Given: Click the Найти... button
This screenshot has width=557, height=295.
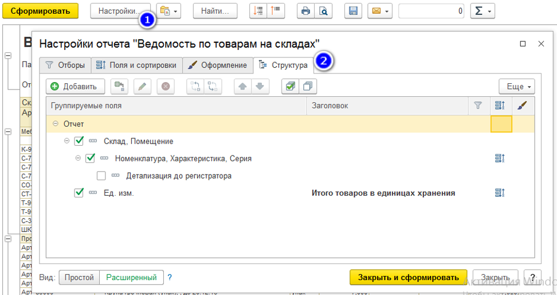Looking at the screenshot, I should [215, 11].
